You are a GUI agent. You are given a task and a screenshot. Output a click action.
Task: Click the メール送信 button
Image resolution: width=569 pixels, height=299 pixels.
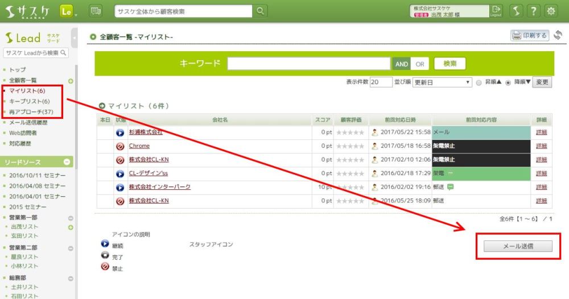(x=518, y=246)
